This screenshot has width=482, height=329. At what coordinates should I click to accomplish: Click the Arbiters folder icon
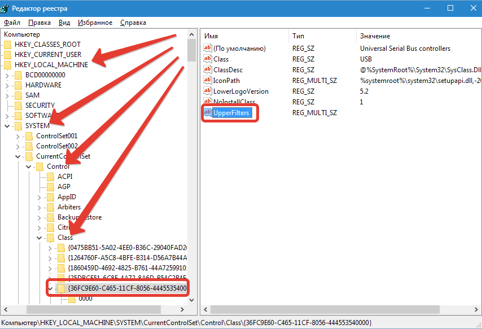point(51,207)
